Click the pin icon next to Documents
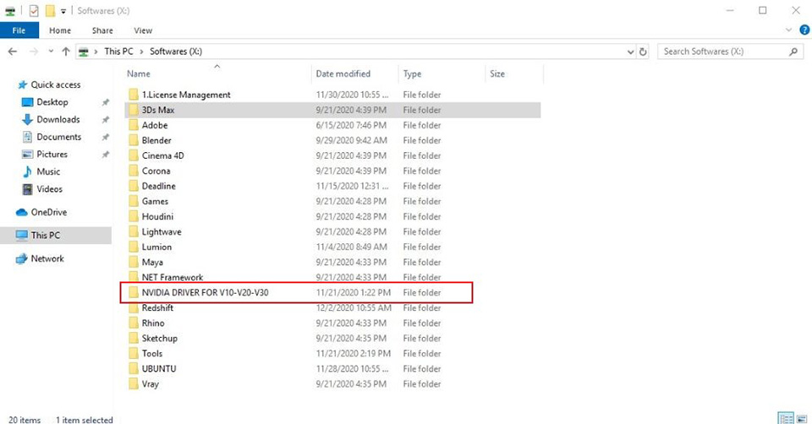Viewport: 812px width, 424px height. pos(106,137)
